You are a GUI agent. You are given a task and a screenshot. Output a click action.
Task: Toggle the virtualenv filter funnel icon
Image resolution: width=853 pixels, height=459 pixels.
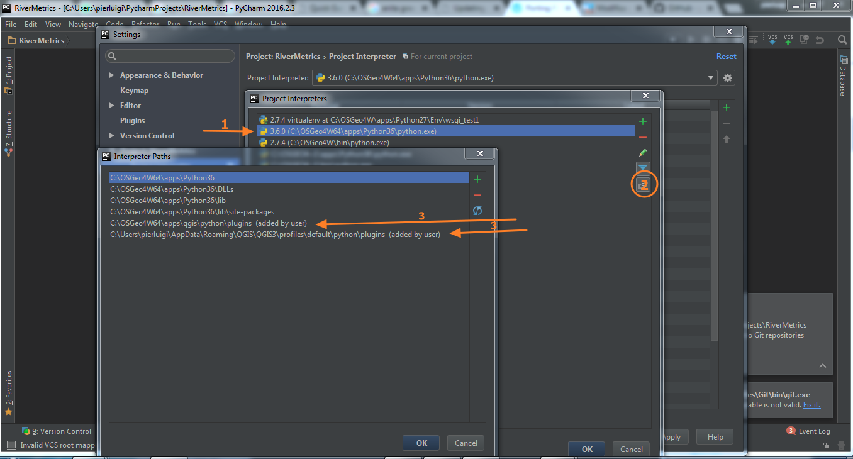642,168
